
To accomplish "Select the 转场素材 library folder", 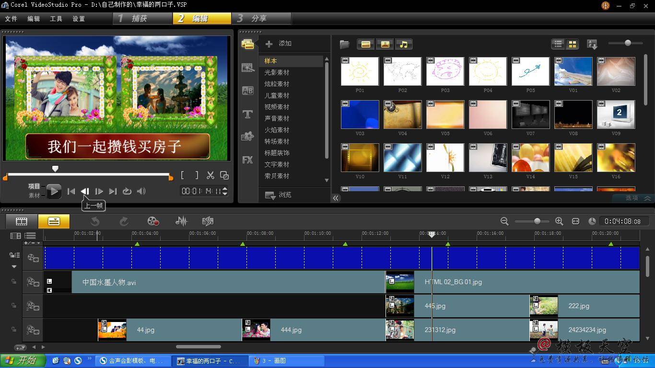I will [x=277, y=141].
